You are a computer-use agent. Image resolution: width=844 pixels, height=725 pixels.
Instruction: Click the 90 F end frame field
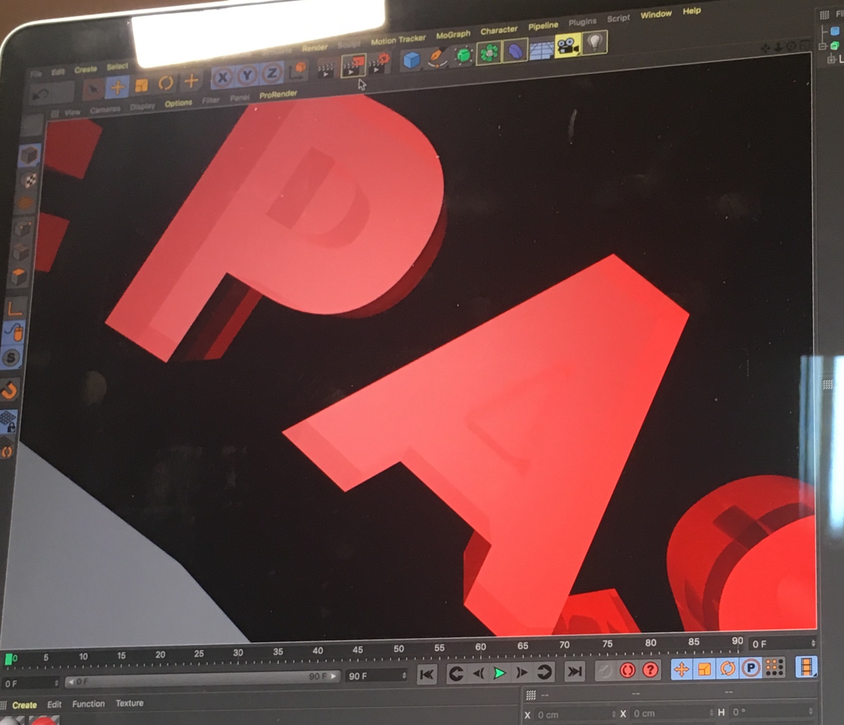[x=376, y=676]
